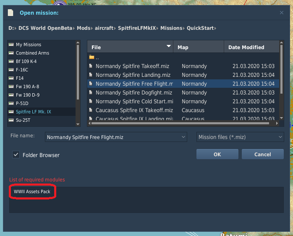Click the drive icon next to Fw 190 A-8

[x=11, y=87]
